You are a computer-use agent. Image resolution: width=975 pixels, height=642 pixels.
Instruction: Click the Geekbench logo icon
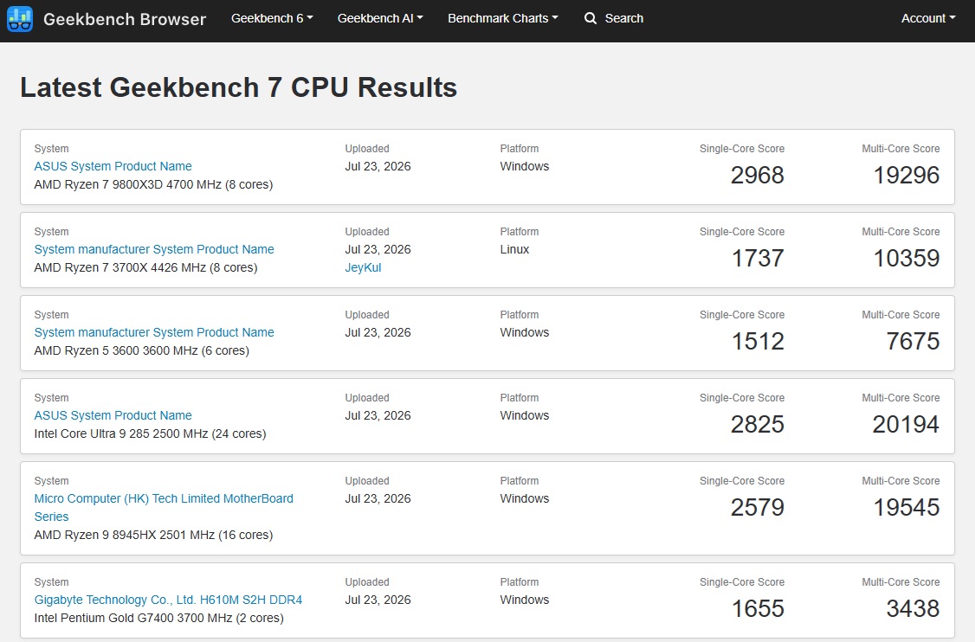tap(19, 19)
